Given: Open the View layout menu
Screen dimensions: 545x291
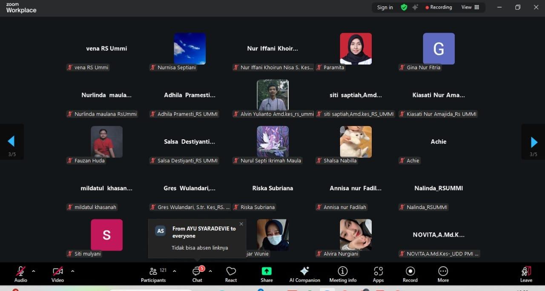Looking at the screenshot, I should click(x=470, y=7).
